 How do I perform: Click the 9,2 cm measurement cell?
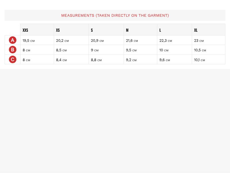coord(131,60)
